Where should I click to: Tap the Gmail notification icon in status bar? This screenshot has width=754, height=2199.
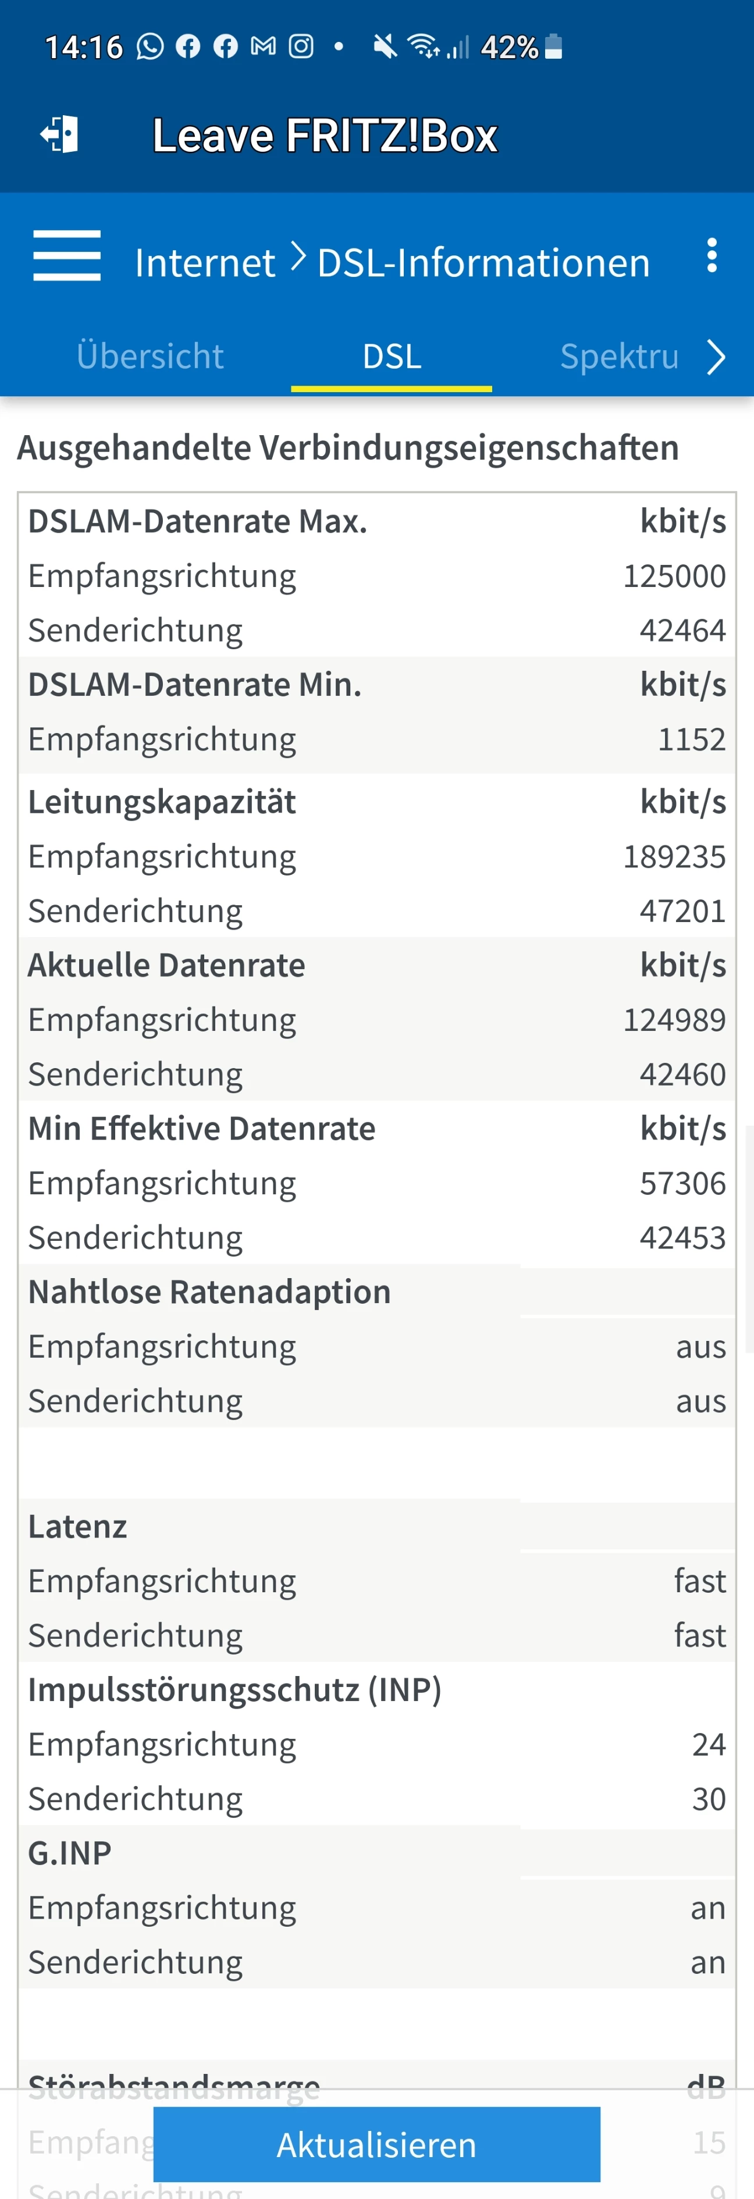click(x=263, y=46)
